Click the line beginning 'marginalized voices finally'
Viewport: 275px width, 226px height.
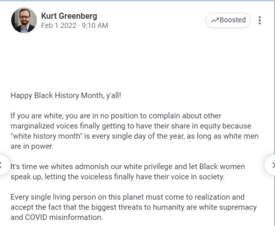(131, 126)
